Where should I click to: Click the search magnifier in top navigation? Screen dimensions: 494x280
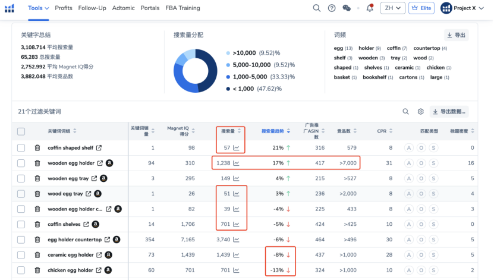tap(317, 8)
